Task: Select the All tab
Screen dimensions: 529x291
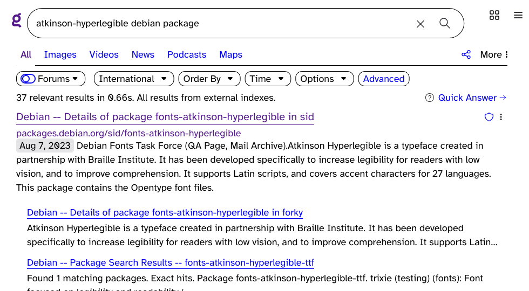Action: [x=26, y=54]
